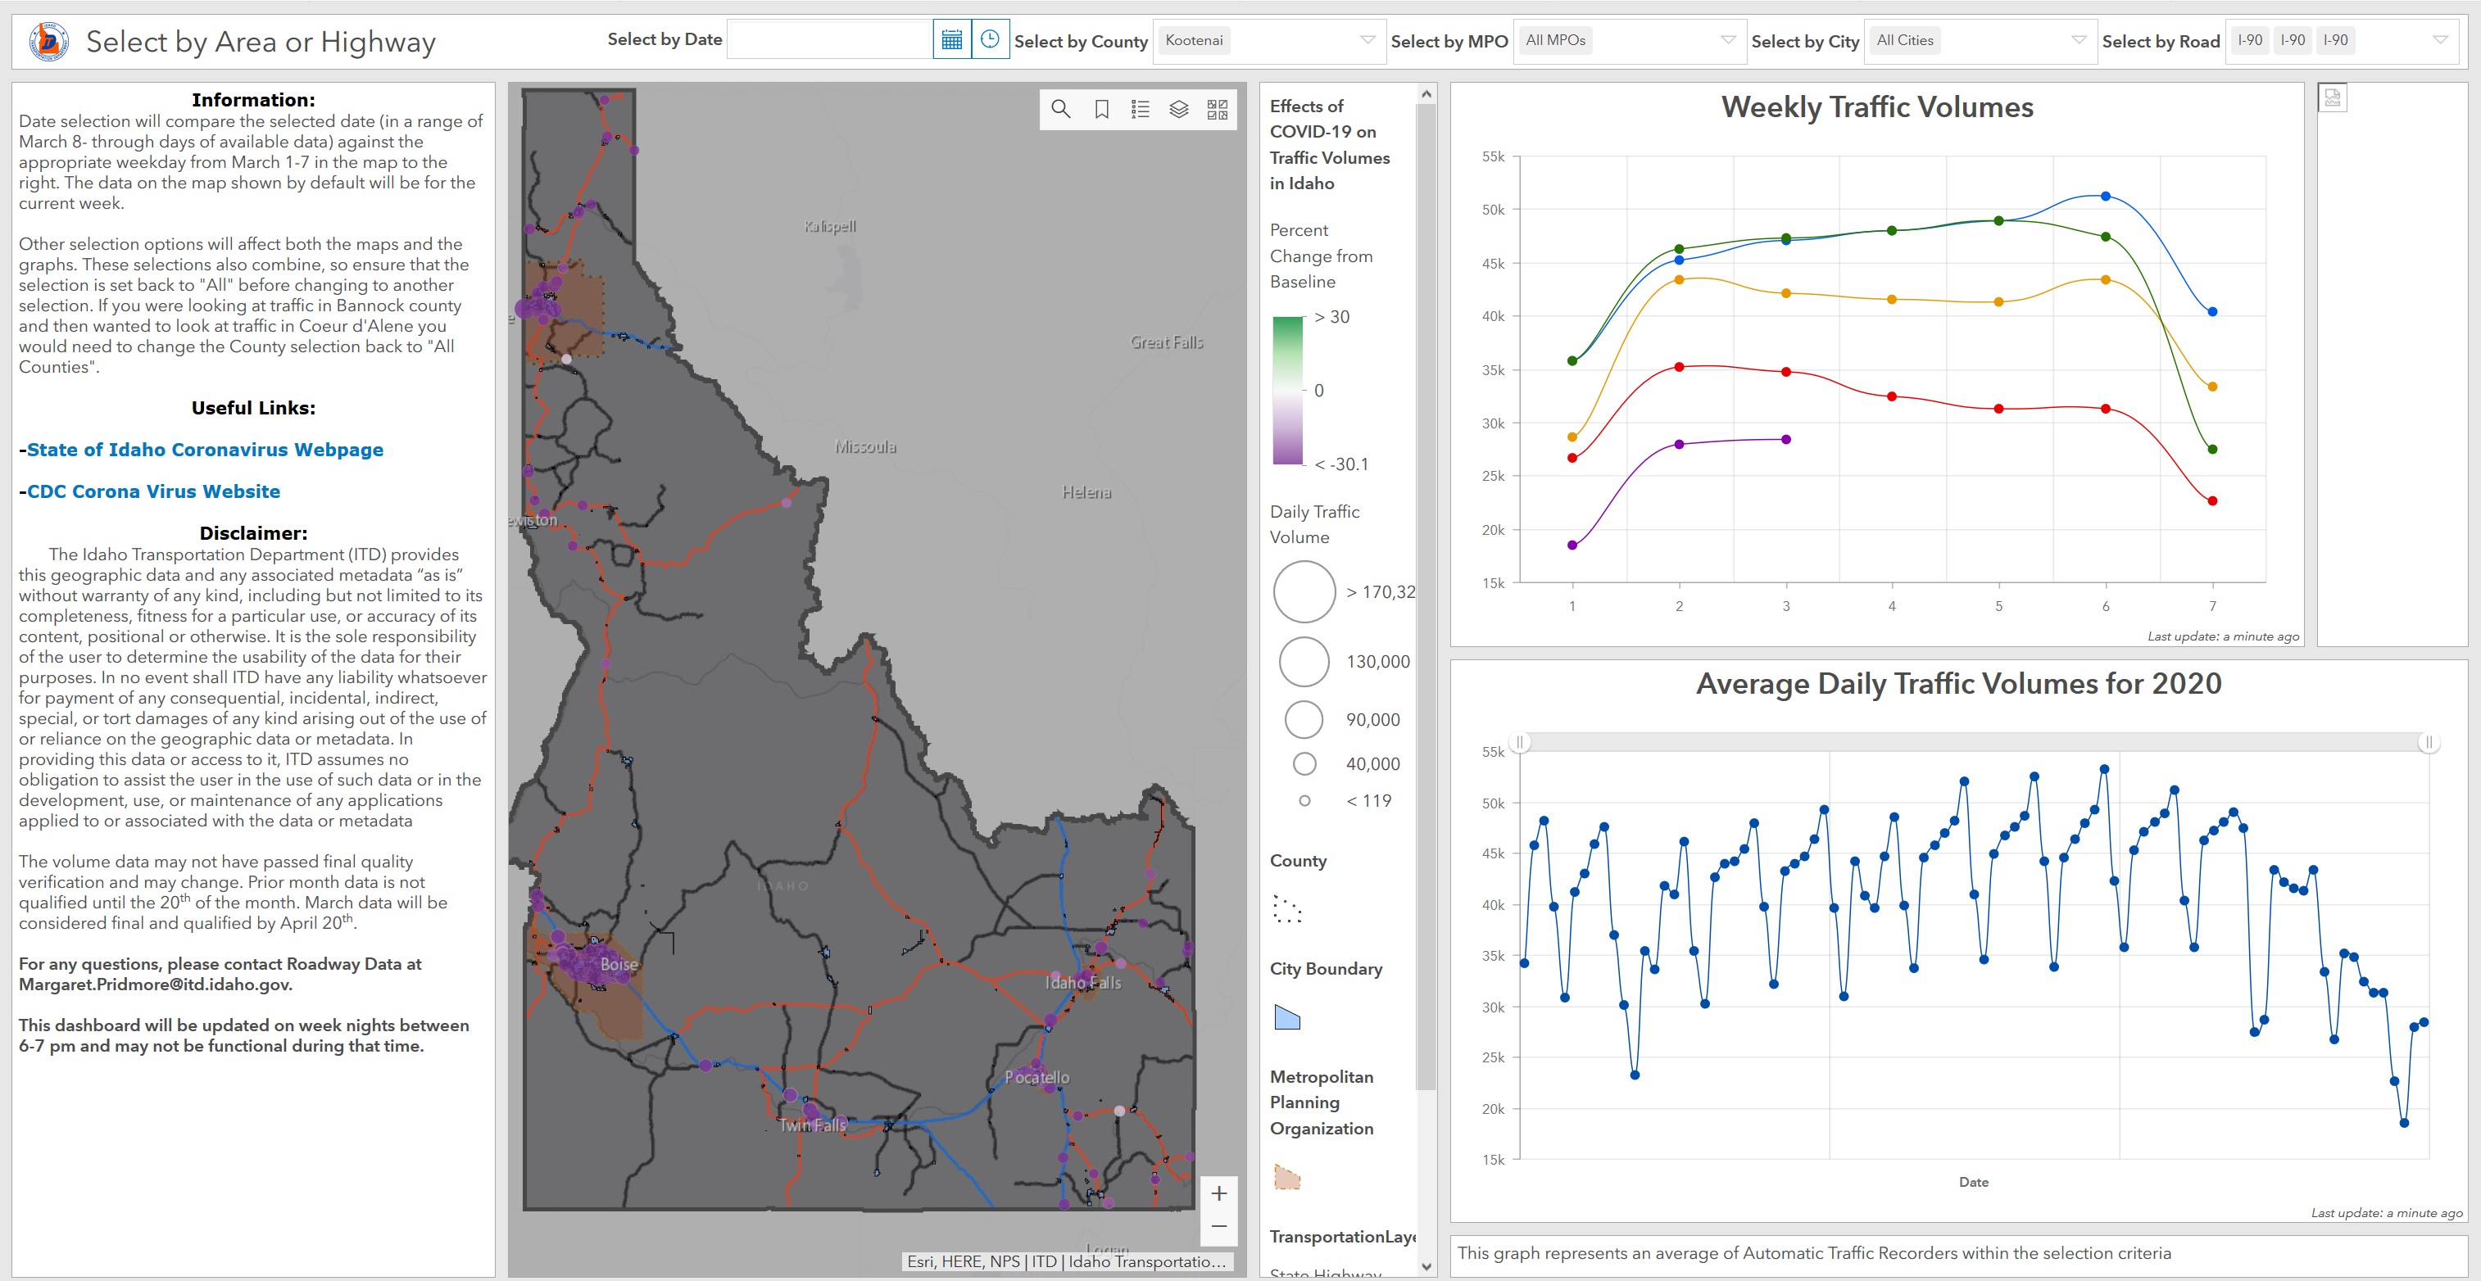Click the Kootenai county chip
The width and height of the screenshot is (2481, 1281).
pos(1193,40)
